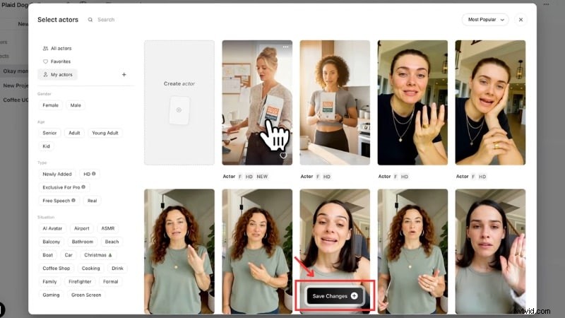Toggle the Female gender filter

[x=50, y=105]
